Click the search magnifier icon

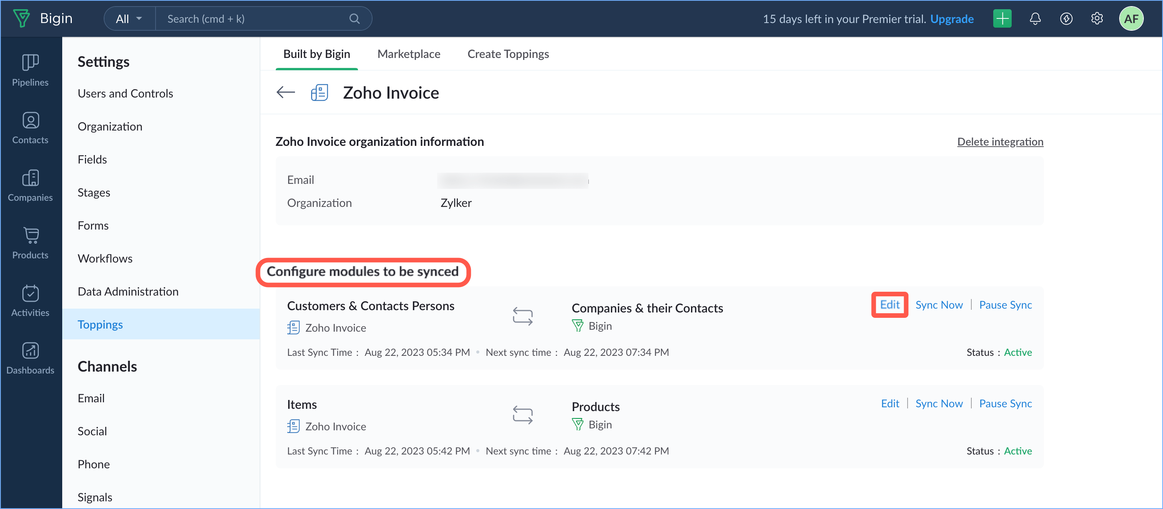355,18
